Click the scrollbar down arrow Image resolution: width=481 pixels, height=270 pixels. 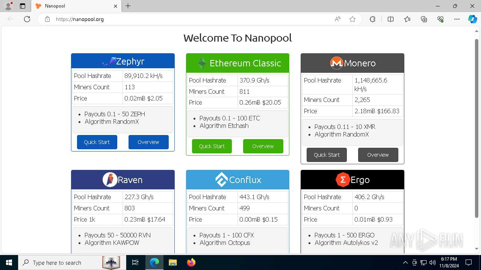click(x=477, y=249)
